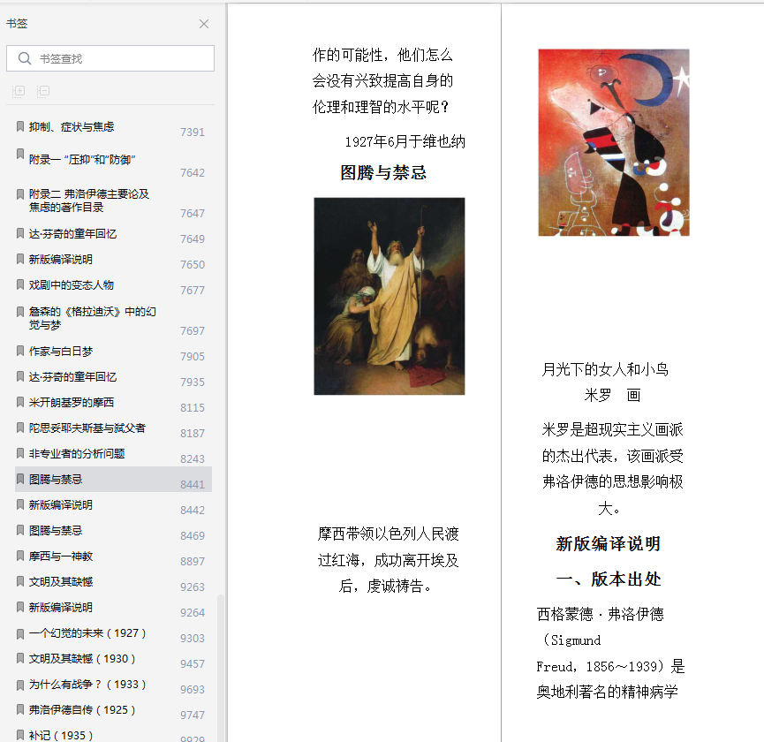The height and width of the screenshot is (742, 764).
Task: Click heading 新版编译说明 in right page
Action: (608, 544)
